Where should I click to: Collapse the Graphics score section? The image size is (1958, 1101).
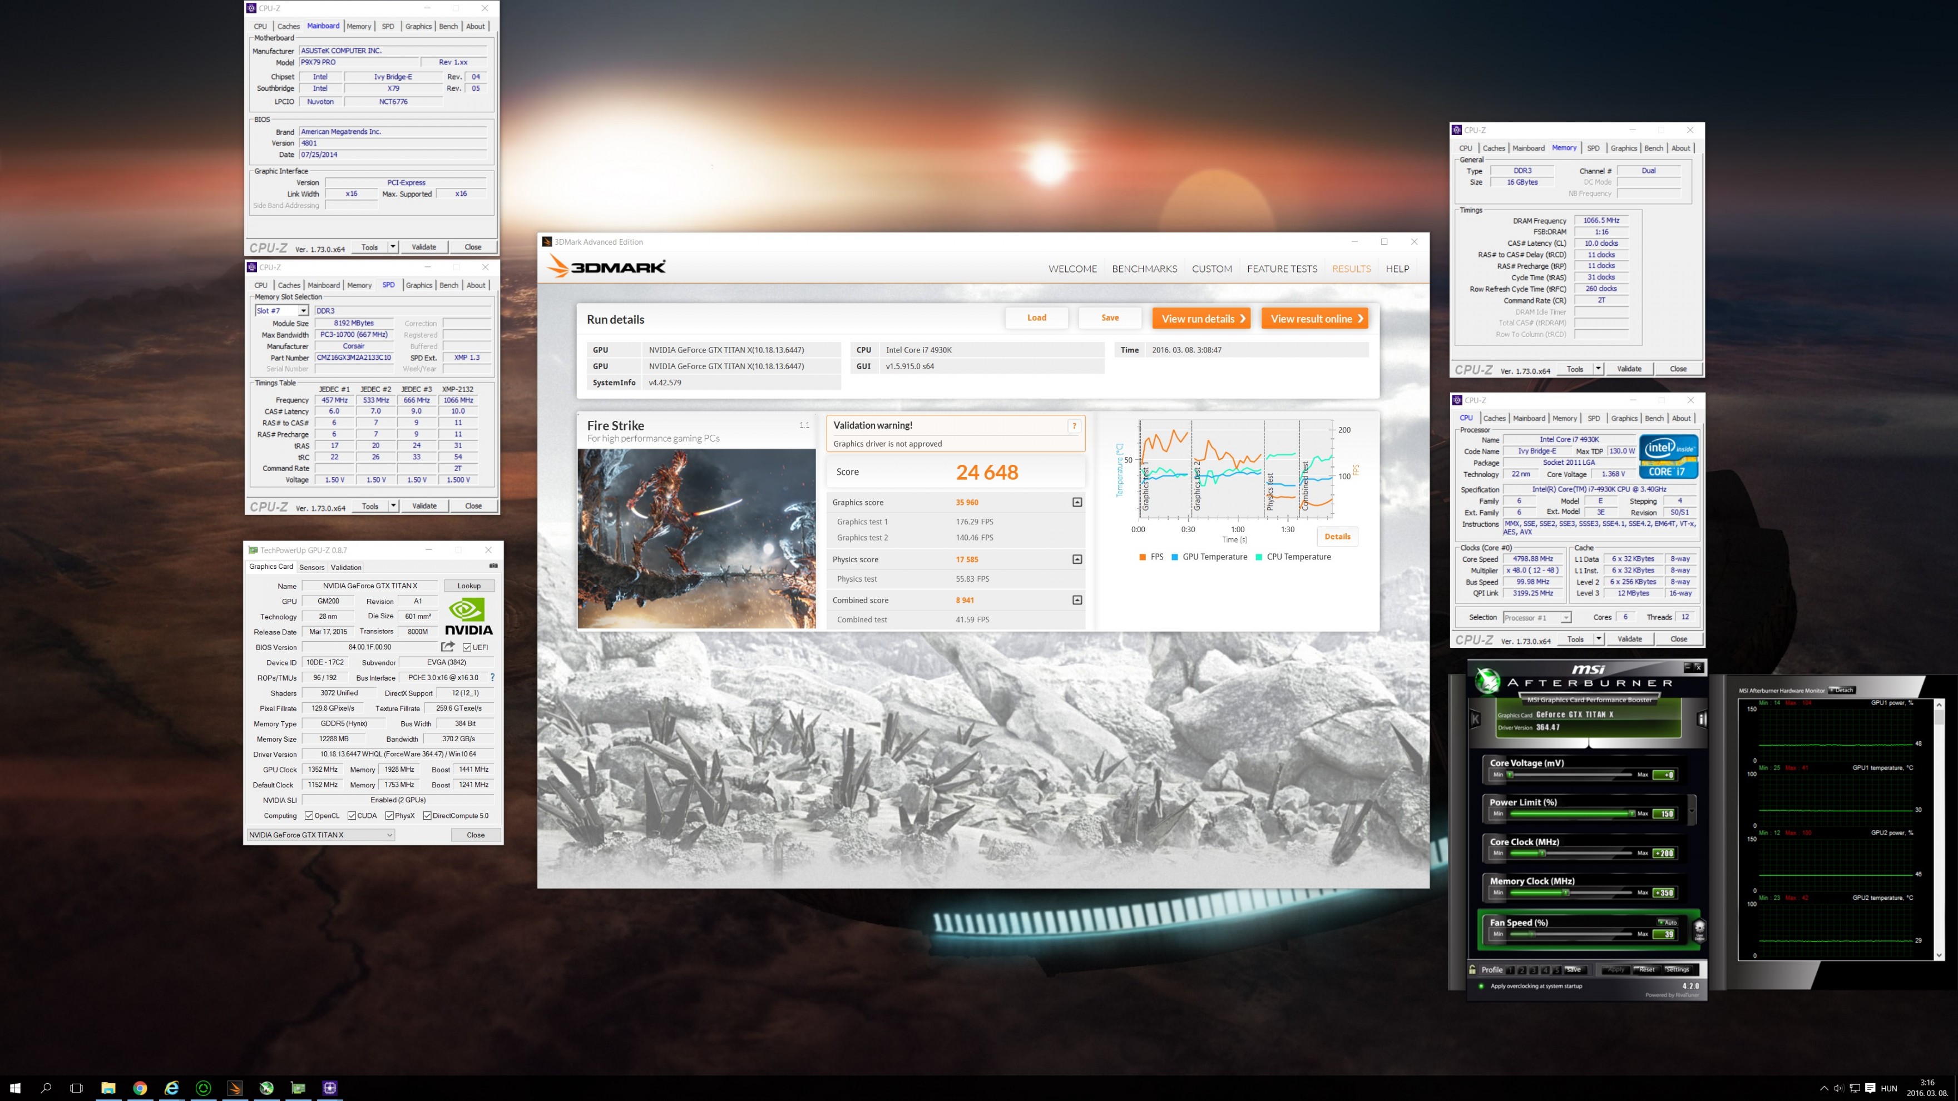[x=1077, y=502]
